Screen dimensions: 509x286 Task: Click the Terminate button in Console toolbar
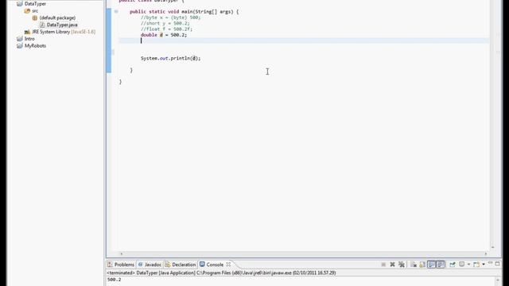(383, 265)
